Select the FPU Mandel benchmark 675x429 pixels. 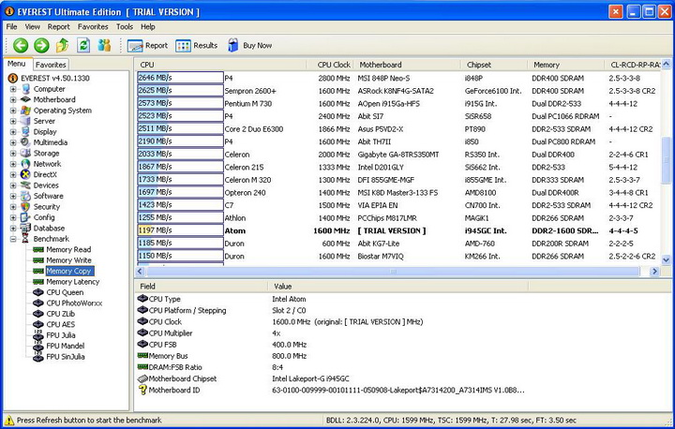66,346
